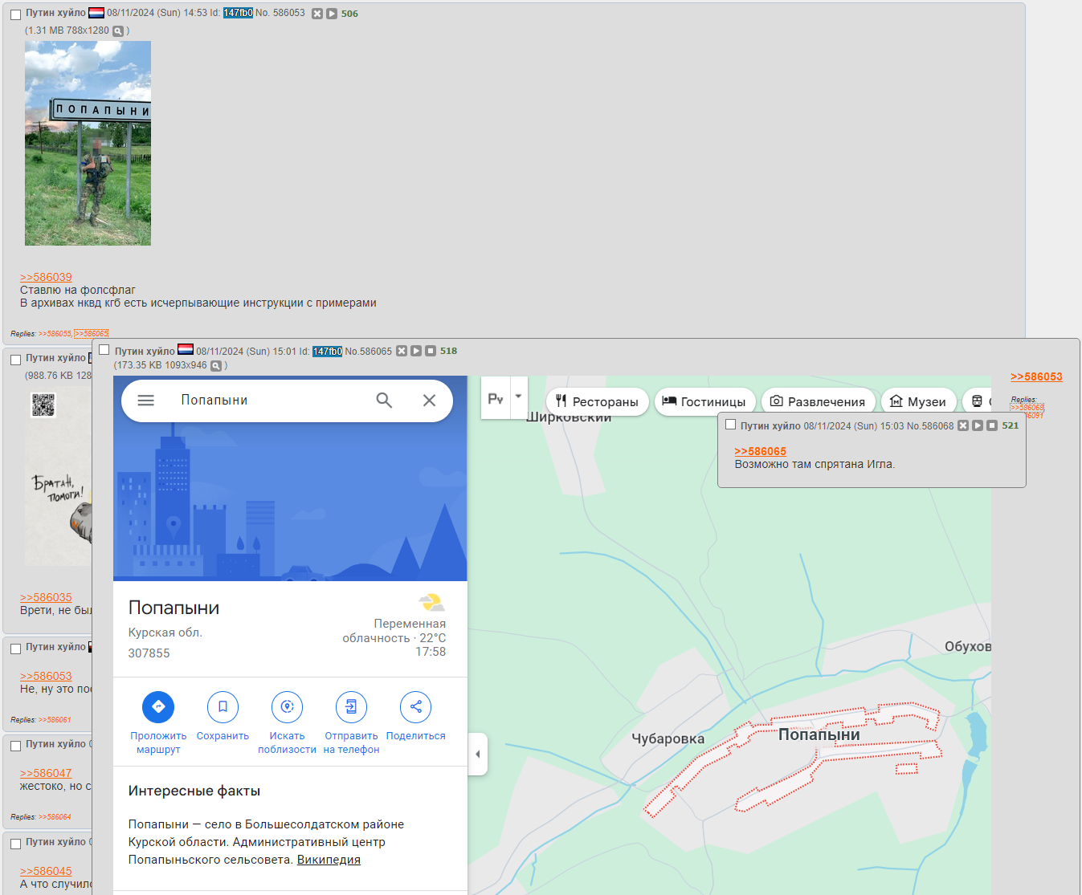Click the Проложить маршрут route icon
This screenshot has height=895, width=1082.
coord(158,707)
